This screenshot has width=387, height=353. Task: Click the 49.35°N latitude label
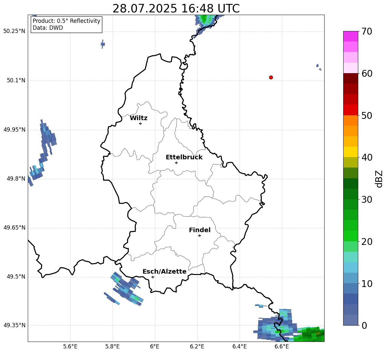click(x=14, y=325)
